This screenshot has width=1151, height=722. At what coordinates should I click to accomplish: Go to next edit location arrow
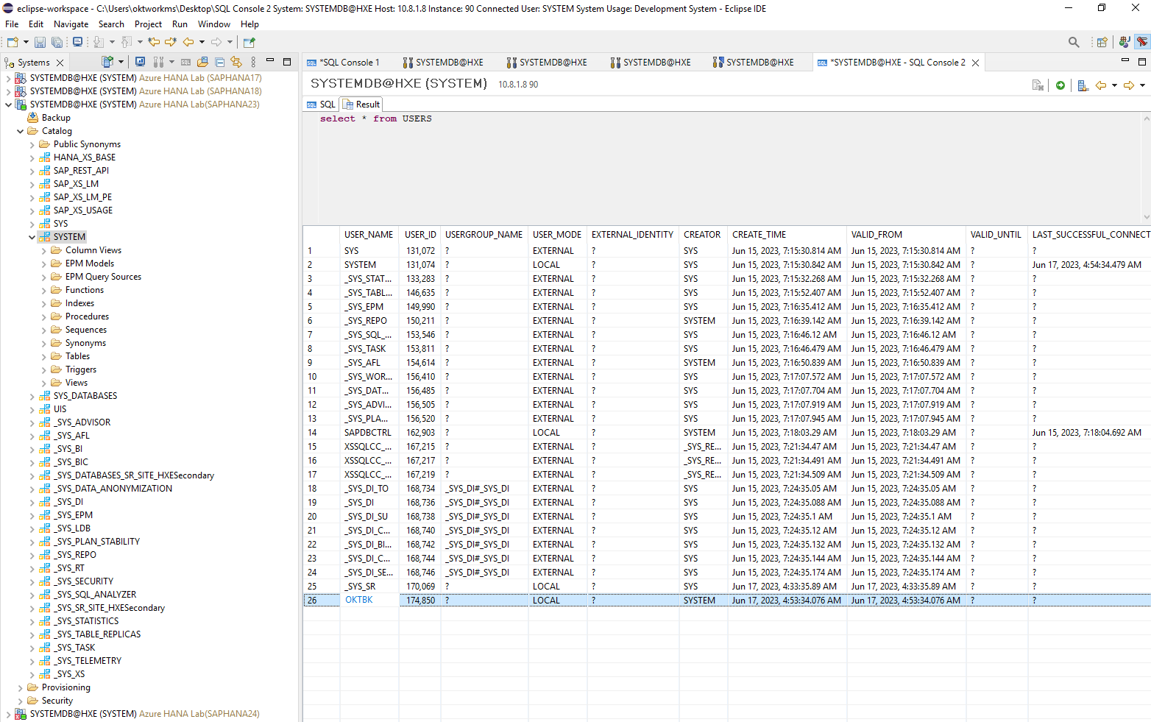click(x=171, y=43)
